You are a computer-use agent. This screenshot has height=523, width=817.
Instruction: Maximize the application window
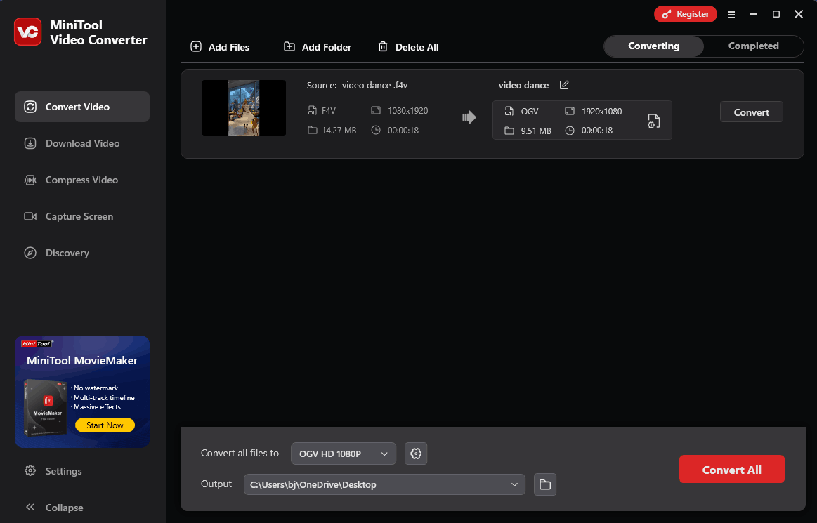(776, 14)
